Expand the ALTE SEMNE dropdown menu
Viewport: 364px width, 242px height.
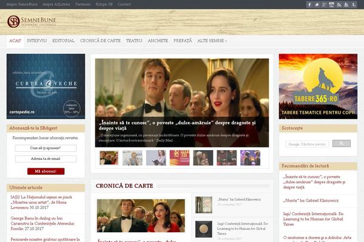point(212,41)
